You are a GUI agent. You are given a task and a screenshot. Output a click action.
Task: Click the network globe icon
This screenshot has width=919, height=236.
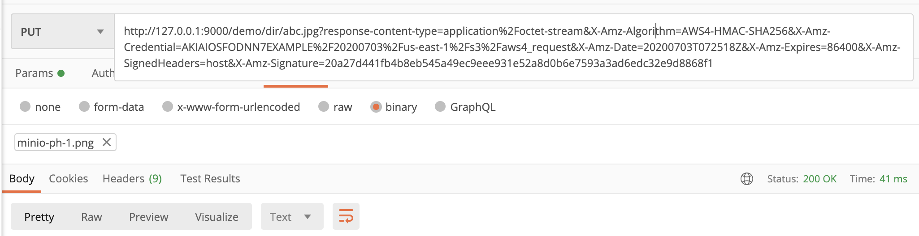tap(746, 179)
